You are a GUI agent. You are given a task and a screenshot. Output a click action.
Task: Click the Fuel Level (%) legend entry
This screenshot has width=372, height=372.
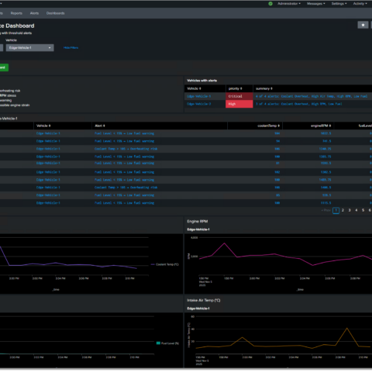point(167,343)
